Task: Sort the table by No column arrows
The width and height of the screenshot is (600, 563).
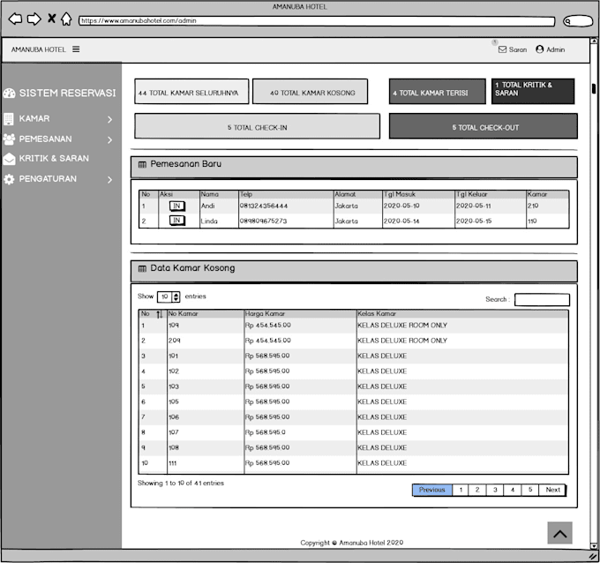Action: click(x=159, y=314)
